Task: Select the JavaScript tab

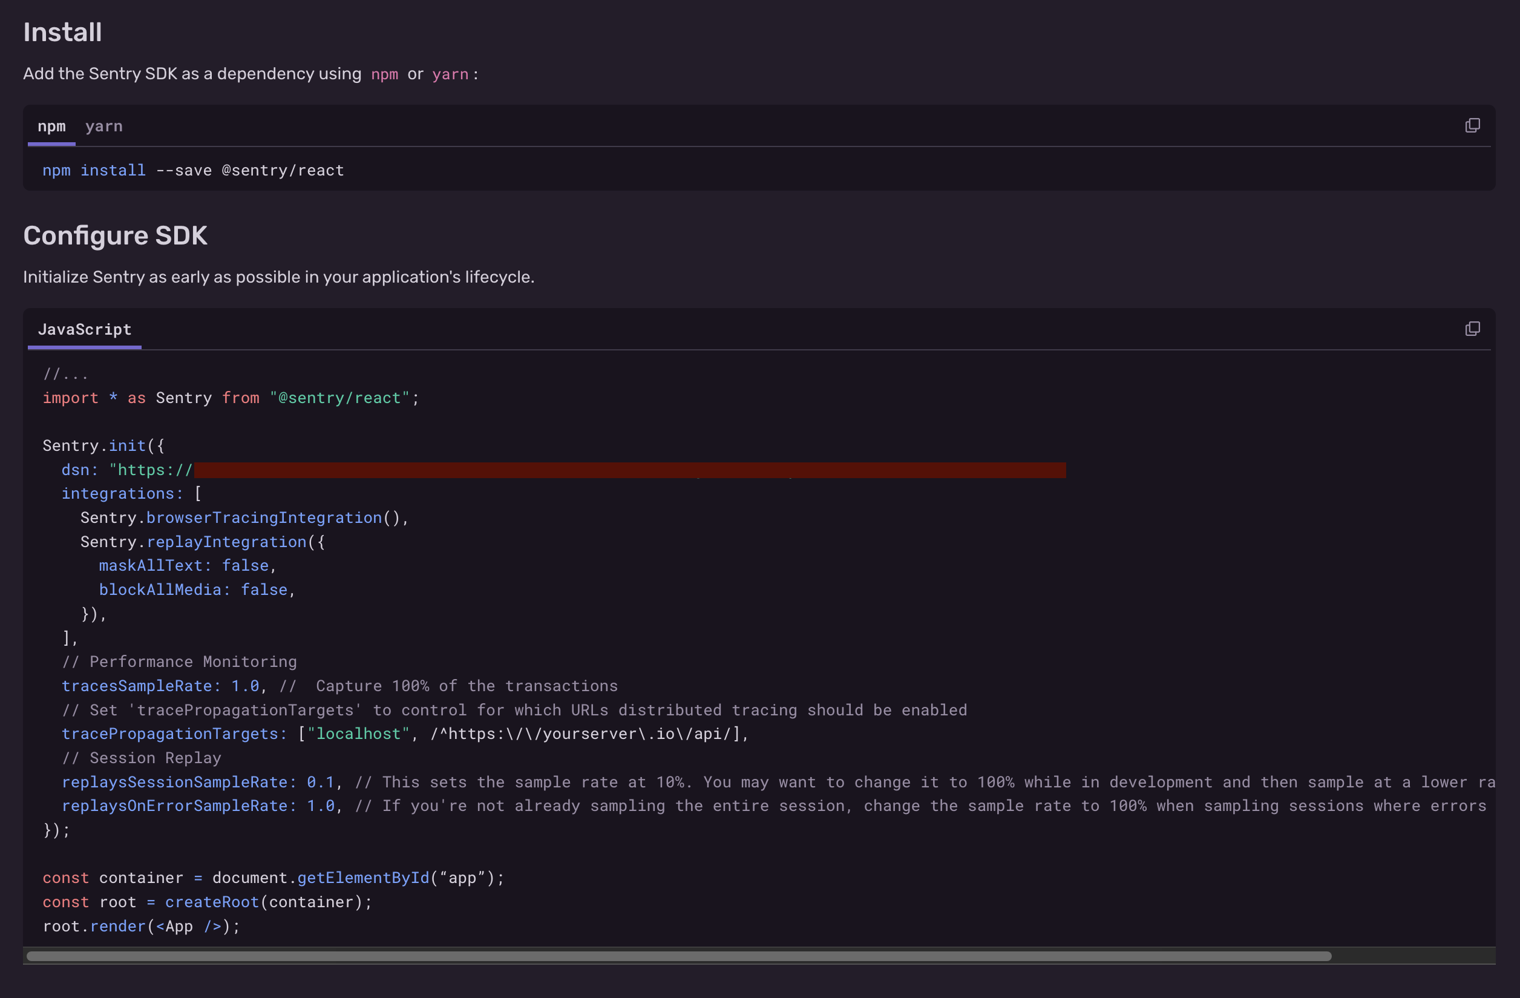Action: [x=84, y=330]
